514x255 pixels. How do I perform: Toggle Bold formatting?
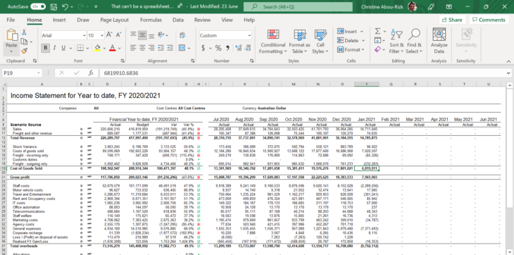click(46, 48)
